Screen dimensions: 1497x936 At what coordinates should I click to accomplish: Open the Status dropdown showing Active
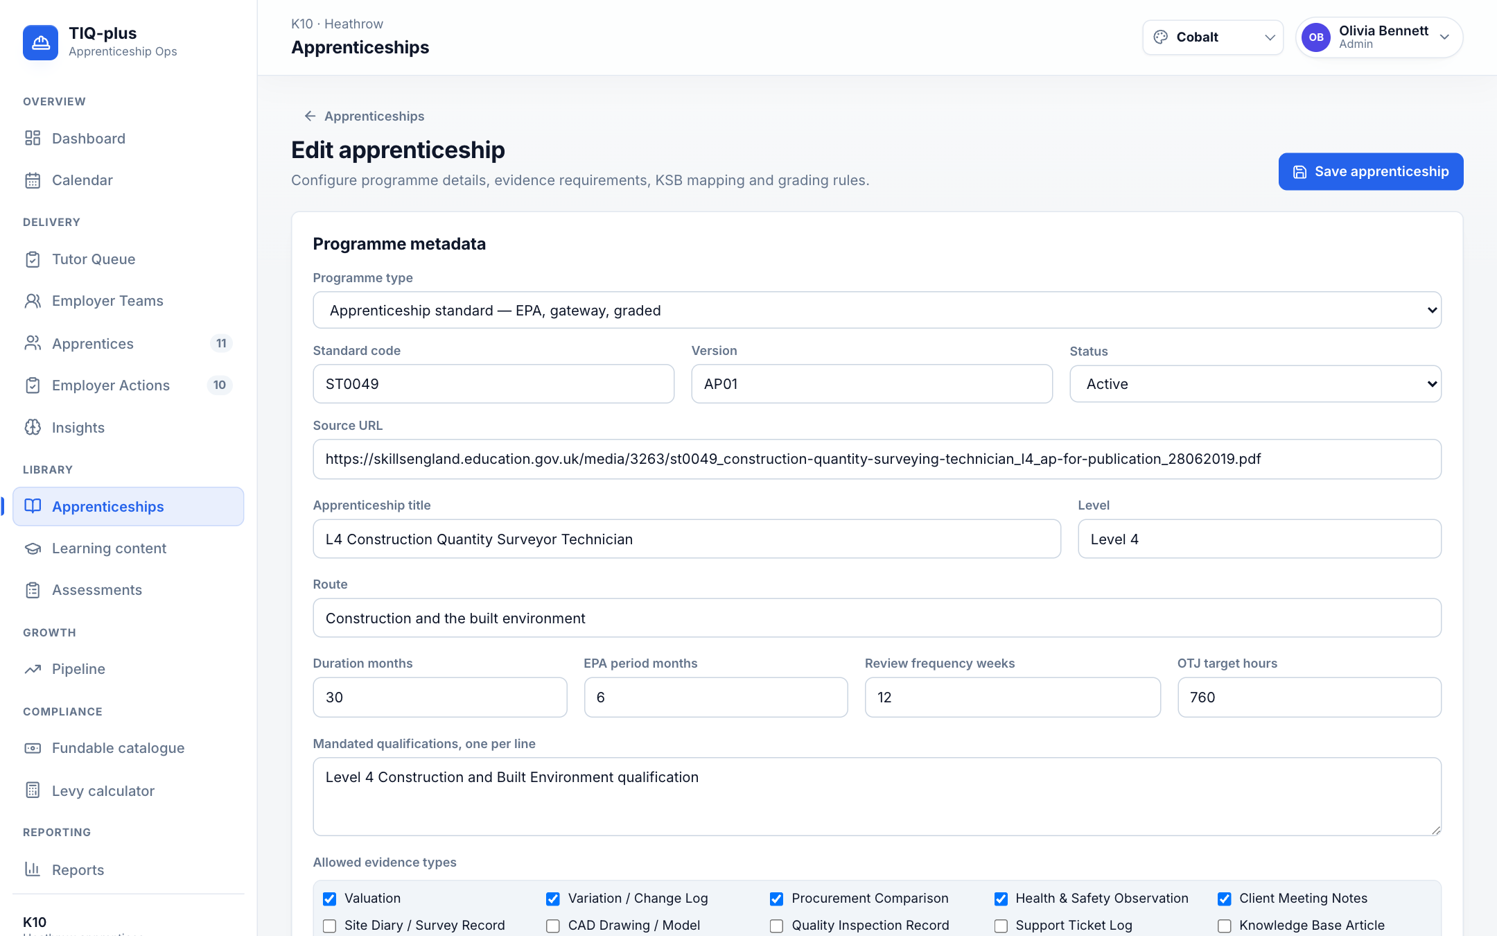pyautogui.click(x=1255, y=384)
